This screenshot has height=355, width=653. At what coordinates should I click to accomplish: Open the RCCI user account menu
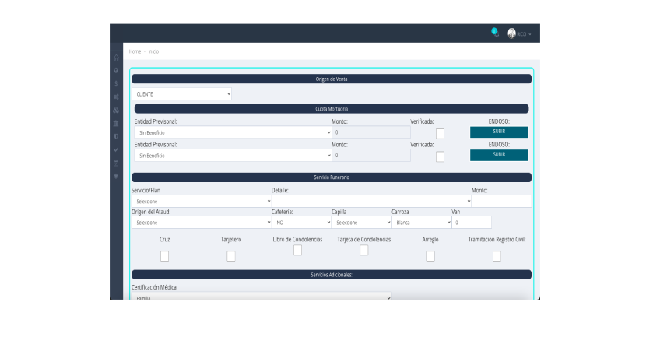[x=520, y=34]
